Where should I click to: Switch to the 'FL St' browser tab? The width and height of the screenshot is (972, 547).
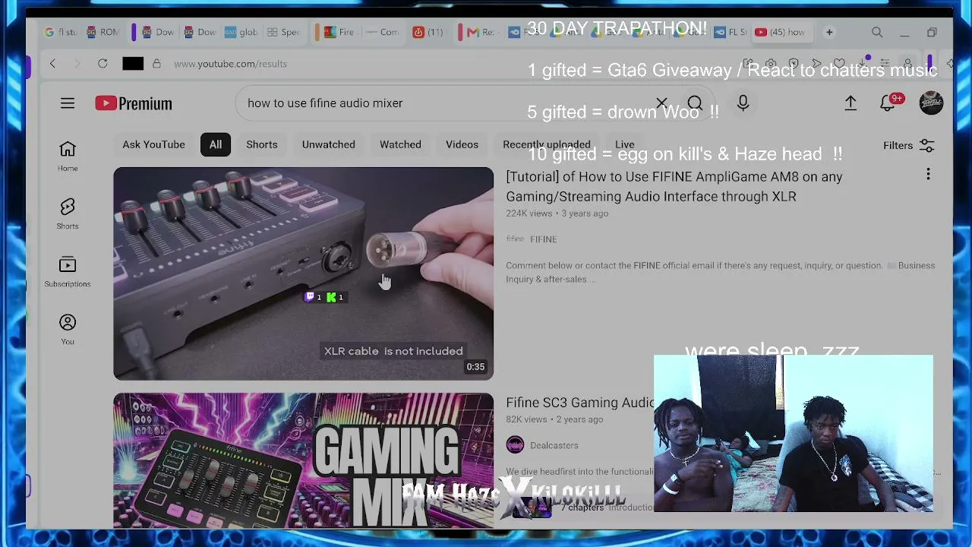click(x=731, y=32)
